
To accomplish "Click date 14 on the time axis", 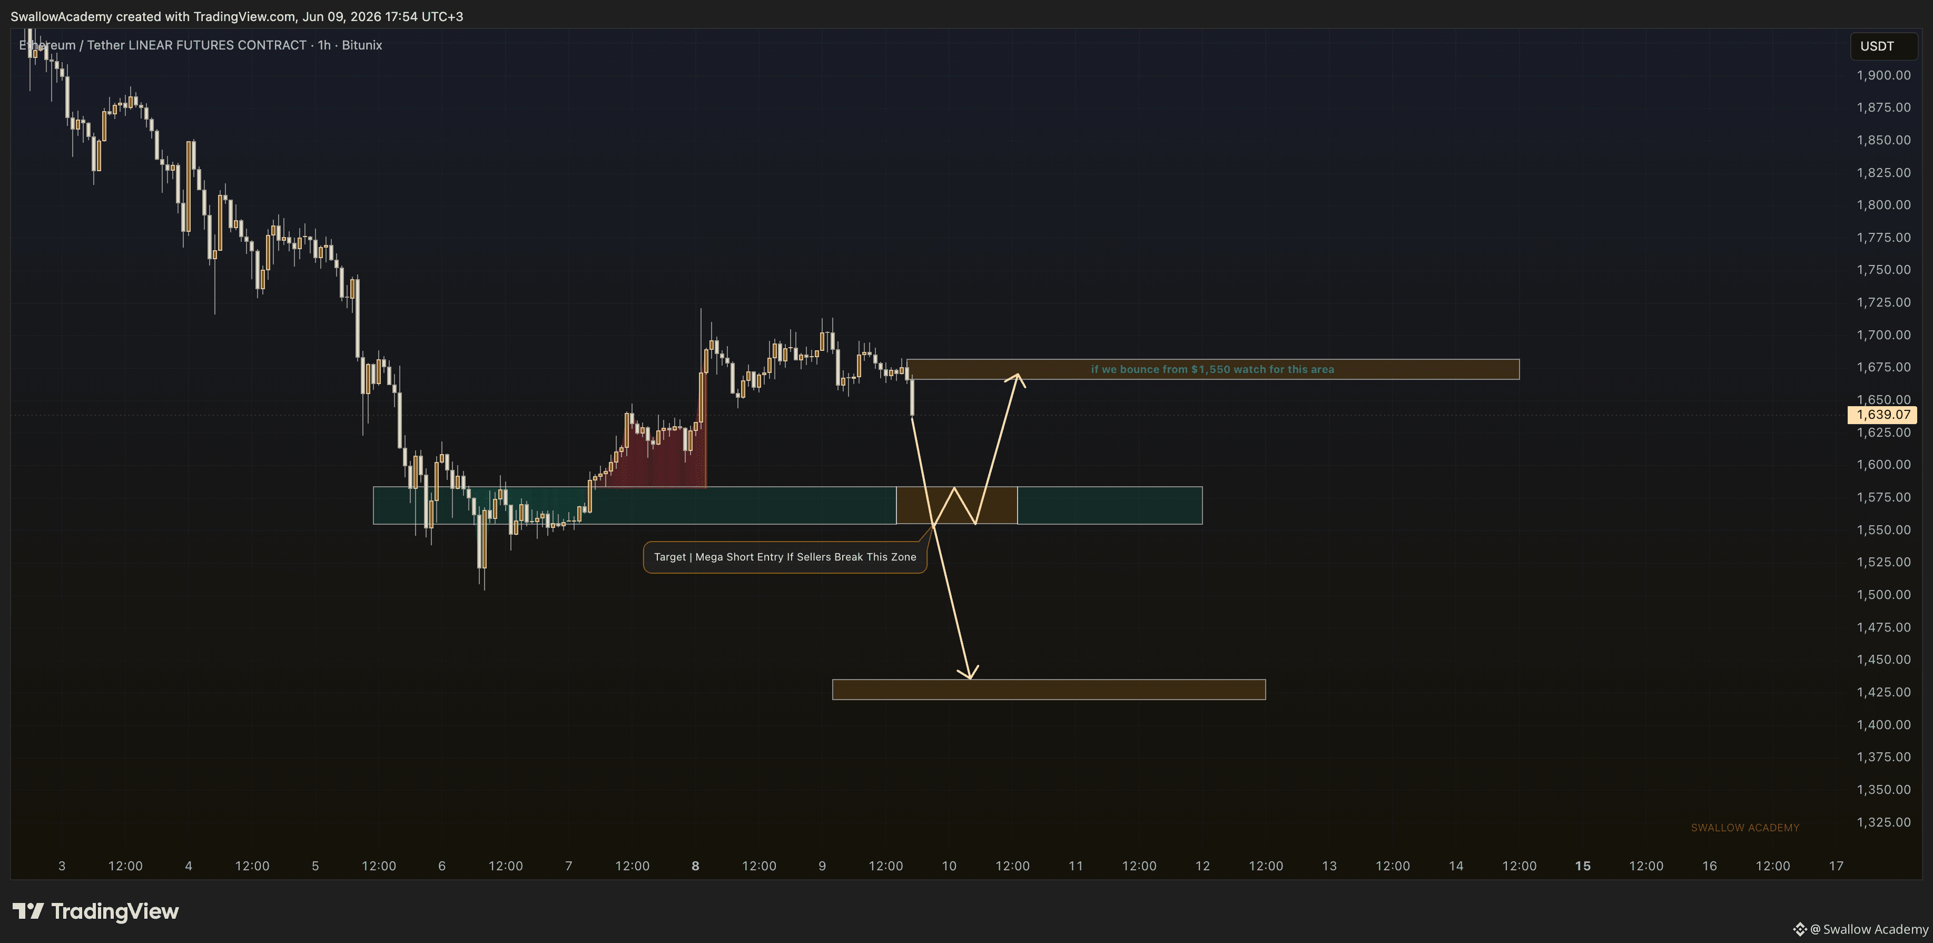I will [x=1456, y=866].
